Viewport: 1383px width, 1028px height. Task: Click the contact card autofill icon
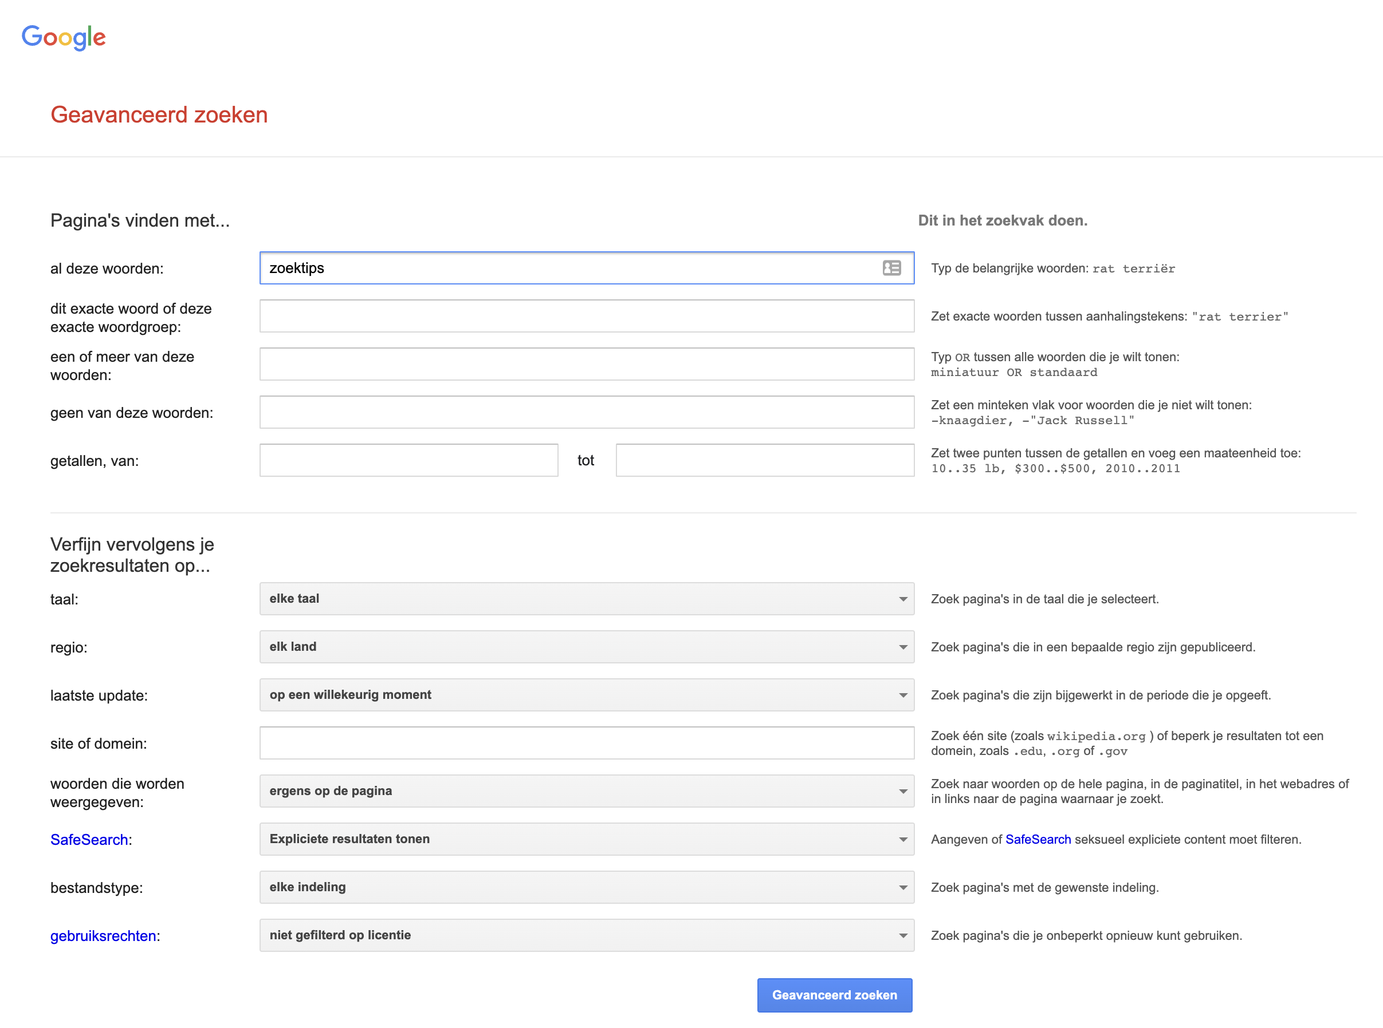tap(891, 268)
